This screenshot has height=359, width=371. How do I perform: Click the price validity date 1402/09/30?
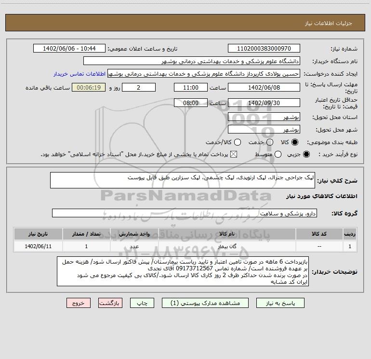(264, 103)
